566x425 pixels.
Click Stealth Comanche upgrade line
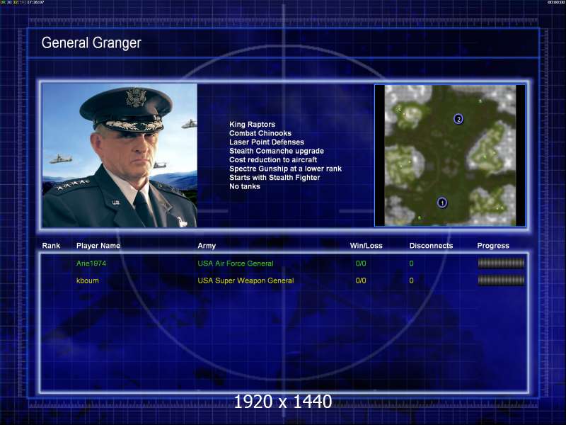pyautogui.click(x=277, y=151)
